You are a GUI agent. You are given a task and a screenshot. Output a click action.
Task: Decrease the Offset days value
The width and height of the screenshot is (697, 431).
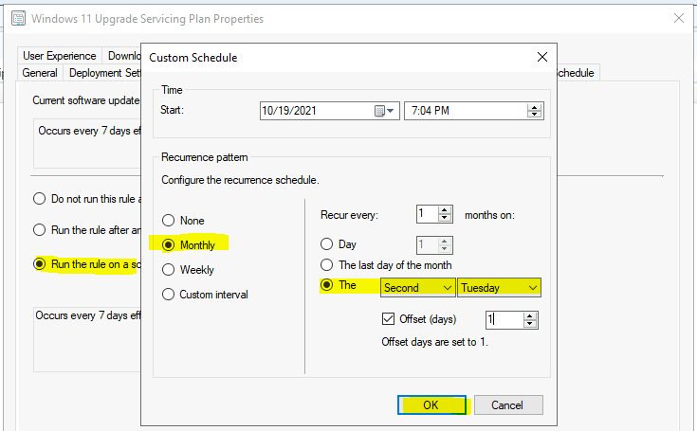click(530, 324)
